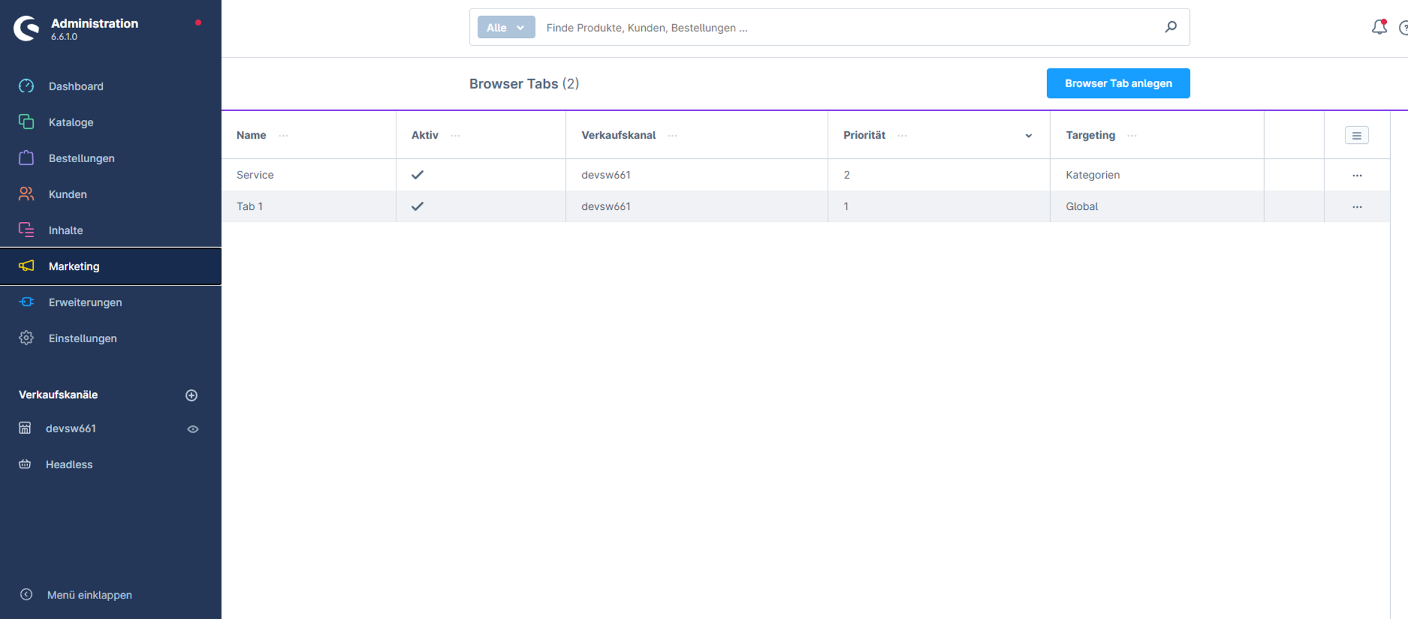Open the notifications bell
The width and height of the screenshot is (1408, 619).
(1379, 27)
